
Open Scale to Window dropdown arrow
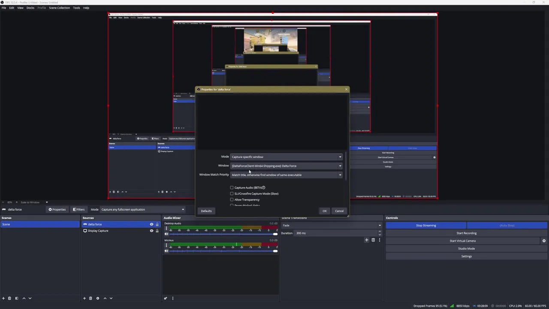pos(47,202)
